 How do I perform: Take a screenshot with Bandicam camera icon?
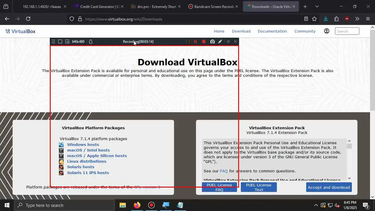(212, 42)
